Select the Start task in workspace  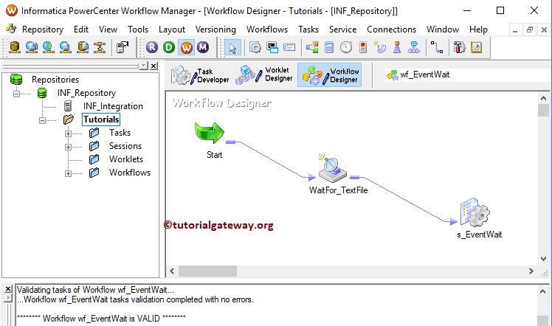click(x=210, y=133)
